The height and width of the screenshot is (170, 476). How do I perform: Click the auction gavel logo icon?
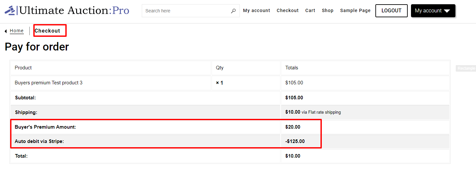pyautogui.click(x=10, y=10)
